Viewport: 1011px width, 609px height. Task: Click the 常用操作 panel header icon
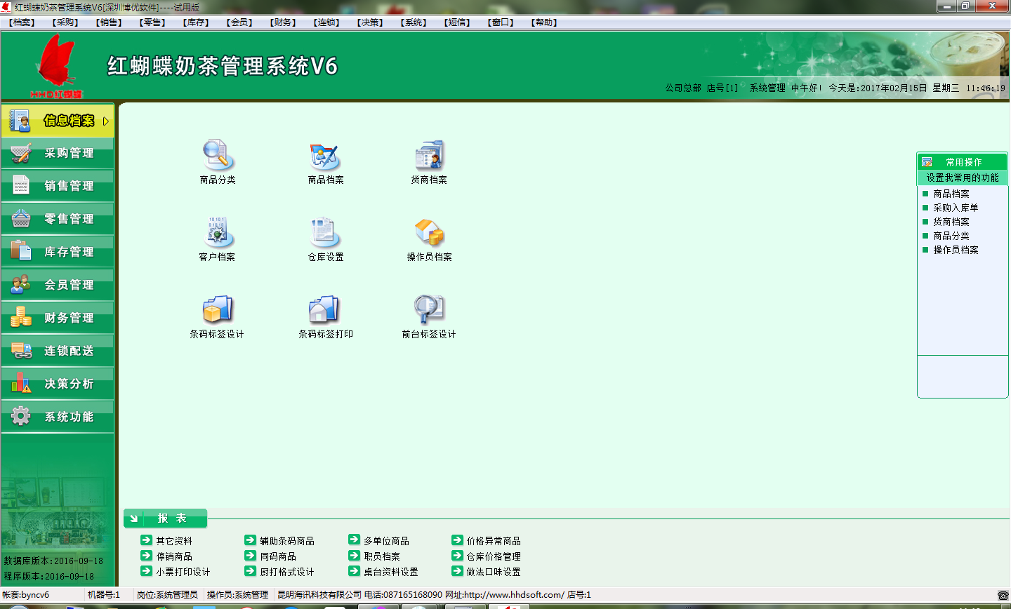pos(927,162)
